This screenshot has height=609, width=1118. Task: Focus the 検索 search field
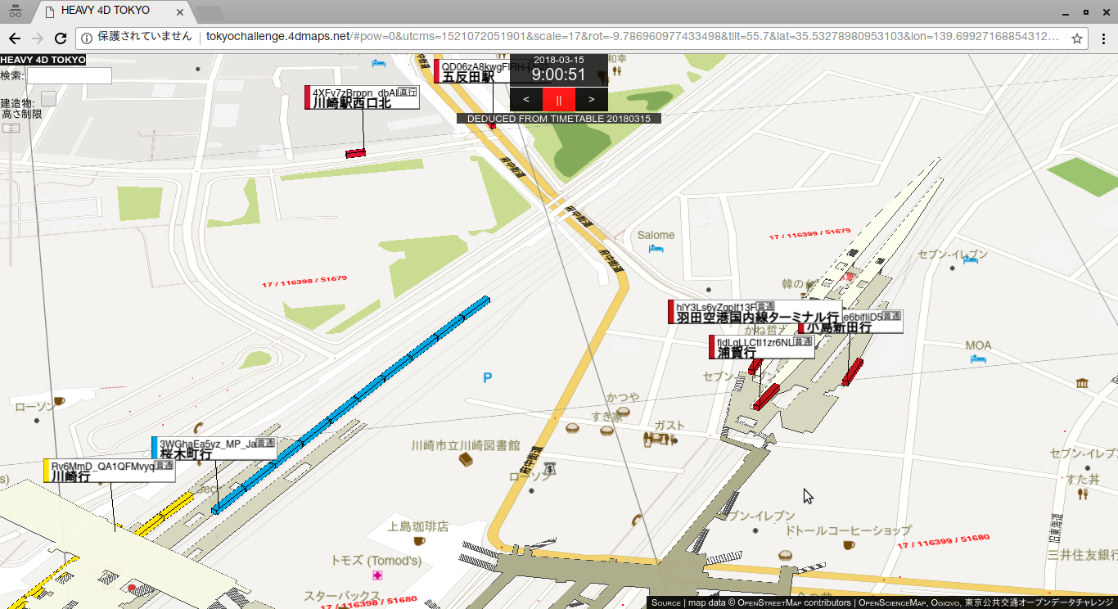pyautogui.click(x=69, y=75)
